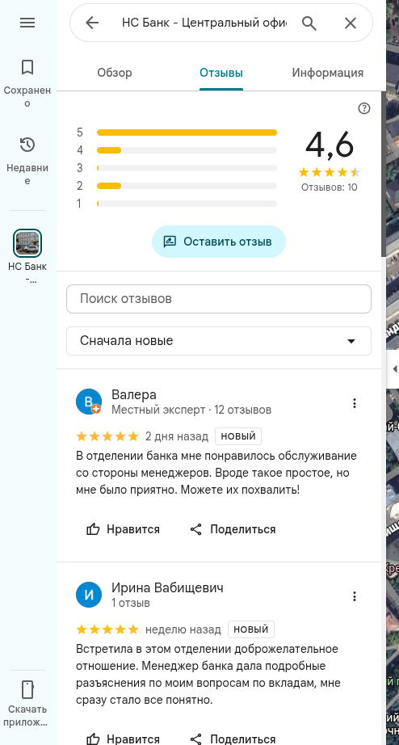Screen dimensions: 399x745
Task: Like Валера's review with Нравится
Action: (123, 529)
